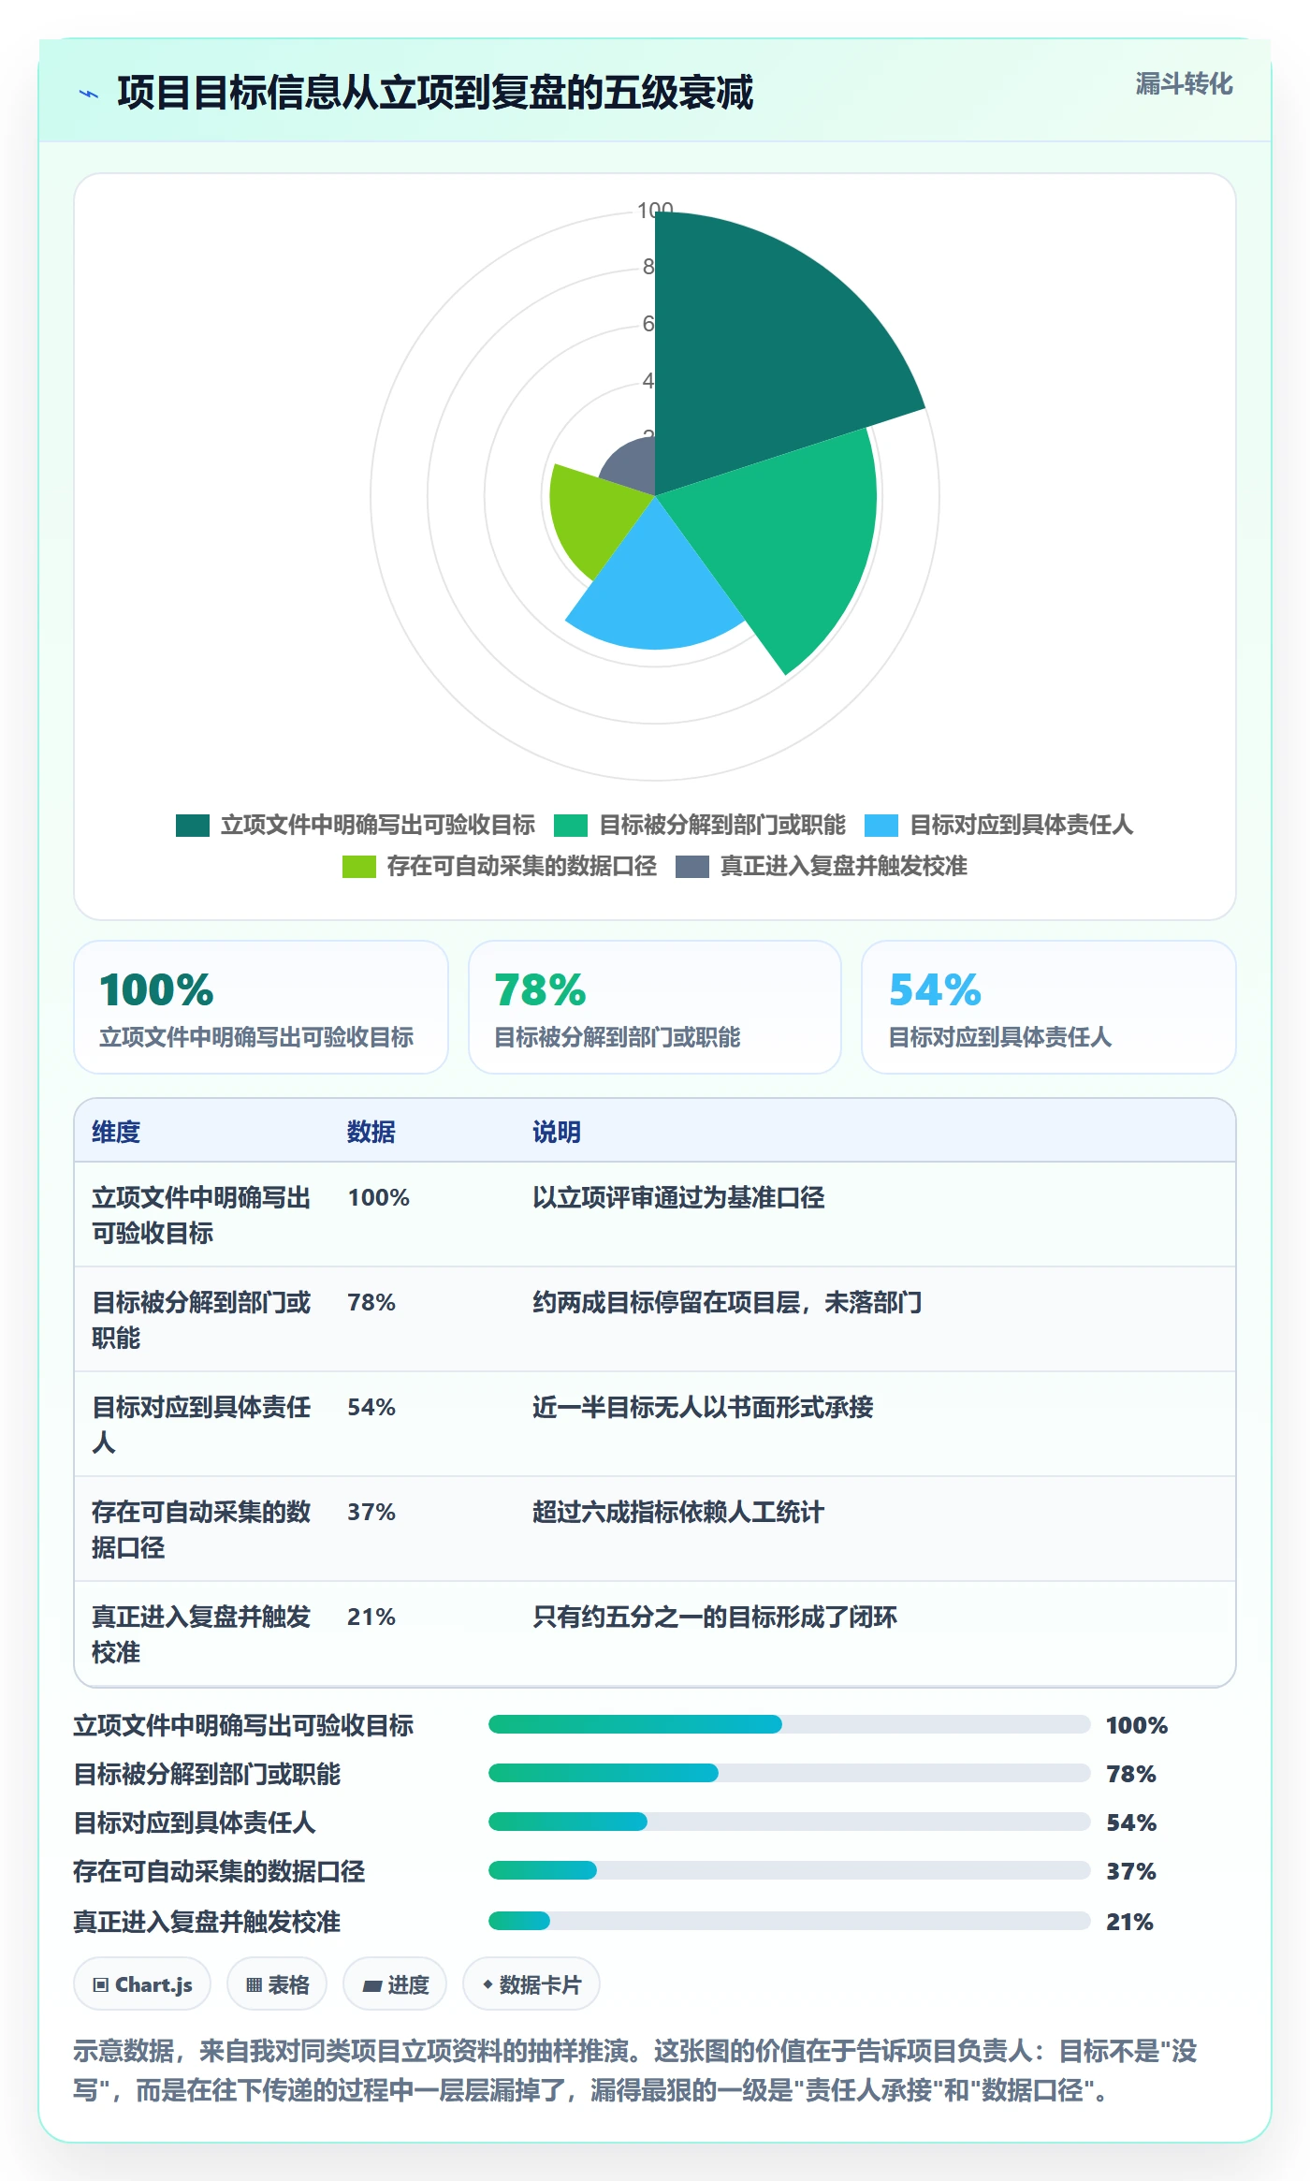Click progress bar for 目标被分解到部门或职能
The height and width of the screenshot is (2181, 1310).
(790, 1773)
